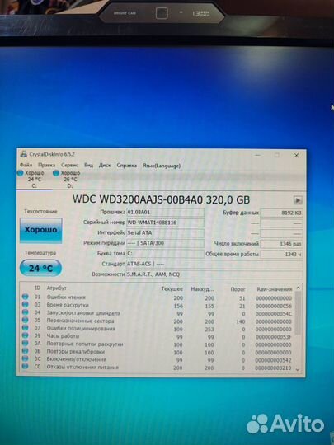Viewport: 334px width, 445px height.
Task: Click the Raw-значения column header
Action: (x=275, y=289)
